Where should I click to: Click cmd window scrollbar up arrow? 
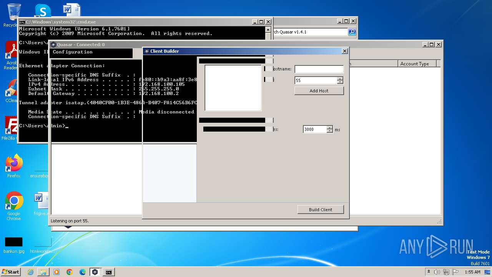[268, 29]
